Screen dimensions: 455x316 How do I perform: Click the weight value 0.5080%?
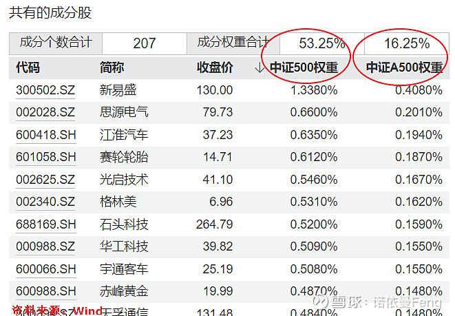click(314, 268)
